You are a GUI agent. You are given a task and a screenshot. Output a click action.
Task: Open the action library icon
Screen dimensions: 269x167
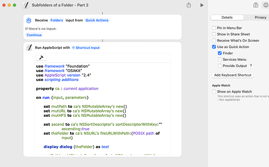pos(256,5)
